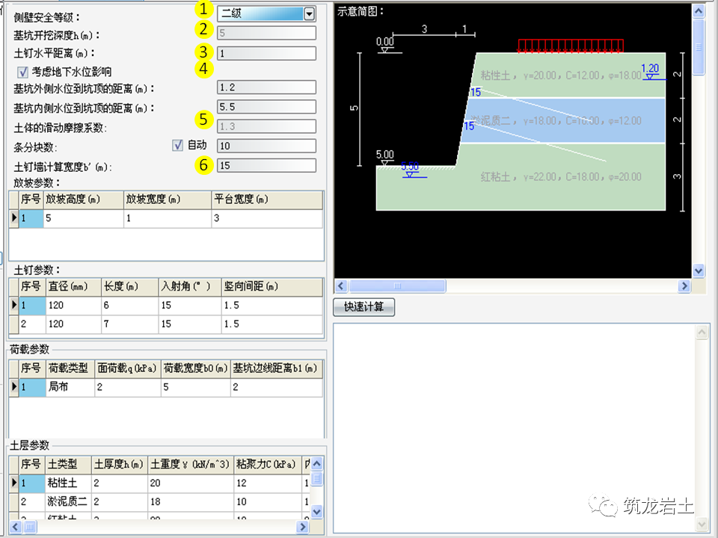The height and width of the screenshot is (538, 718).
Task: Click the 土钉水平距离 input field
Action: click(x=266, y=53)
